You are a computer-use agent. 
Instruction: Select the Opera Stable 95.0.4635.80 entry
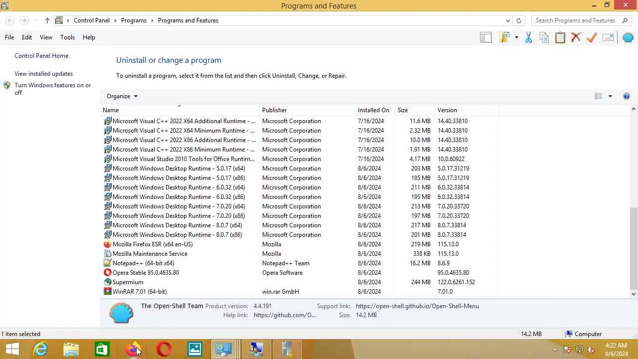(299, 273)
